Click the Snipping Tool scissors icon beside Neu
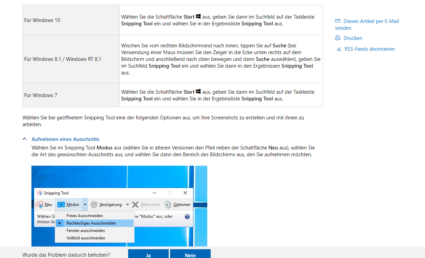 coord(39,205)
